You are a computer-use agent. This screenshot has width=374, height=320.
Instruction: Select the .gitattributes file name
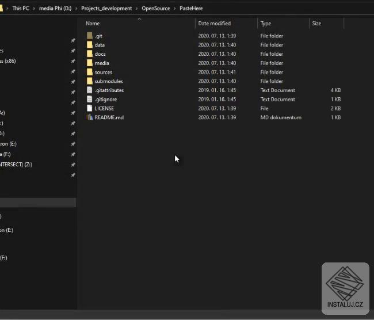pyautogui.click(x=109, y=90)
